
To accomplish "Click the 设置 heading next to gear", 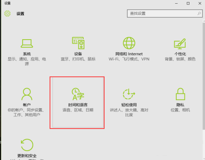I will click(20, 13).
